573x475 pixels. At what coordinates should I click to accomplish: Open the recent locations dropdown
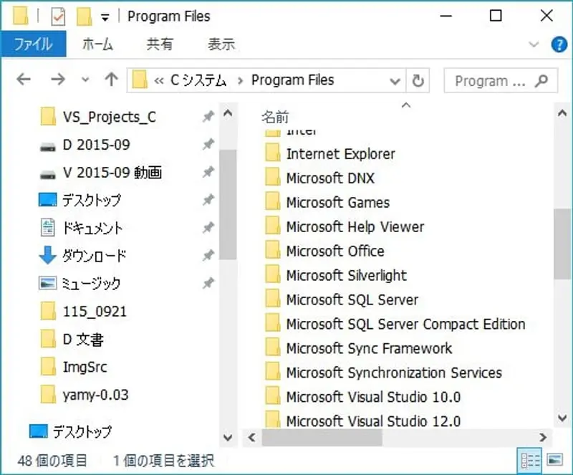[x=85, y=80]
